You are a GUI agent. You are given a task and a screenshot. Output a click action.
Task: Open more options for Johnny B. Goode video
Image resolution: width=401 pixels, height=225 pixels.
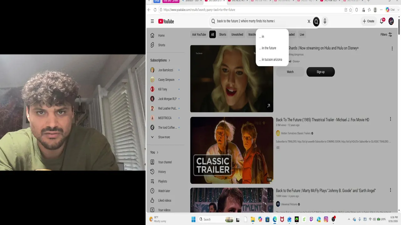[x=390, y=190]
